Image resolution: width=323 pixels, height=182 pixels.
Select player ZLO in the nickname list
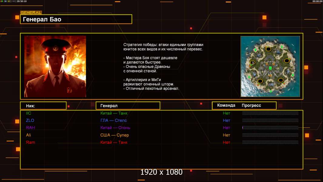30,120
